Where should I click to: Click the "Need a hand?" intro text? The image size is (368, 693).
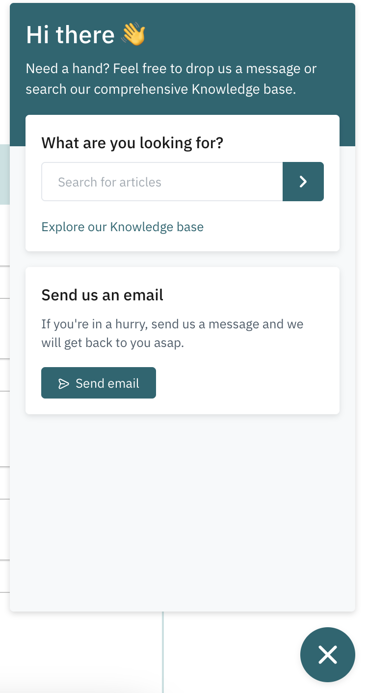[69, 68]
